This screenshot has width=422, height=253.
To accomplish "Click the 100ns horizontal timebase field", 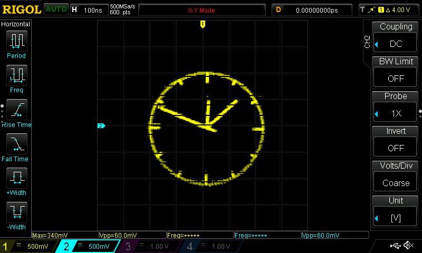I will point(88,10).
